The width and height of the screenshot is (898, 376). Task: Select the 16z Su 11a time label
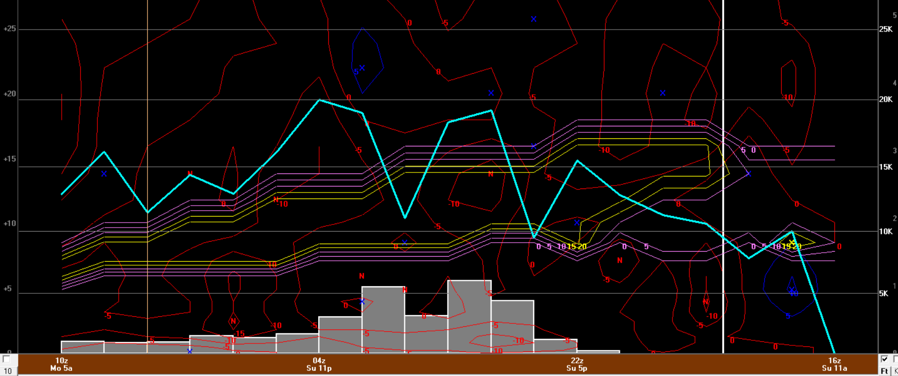[x=834, y=364]
